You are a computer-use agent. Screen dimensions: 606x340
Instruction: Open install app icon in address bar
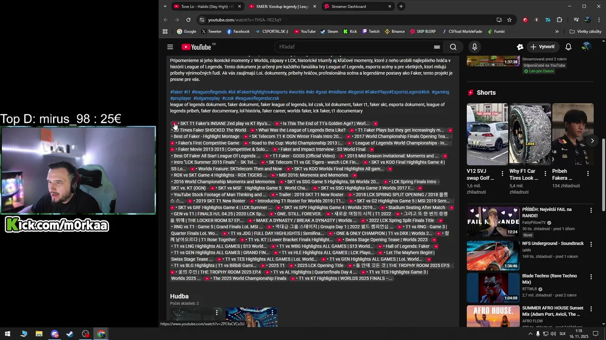pyautogui.click(x=499, y=20)
